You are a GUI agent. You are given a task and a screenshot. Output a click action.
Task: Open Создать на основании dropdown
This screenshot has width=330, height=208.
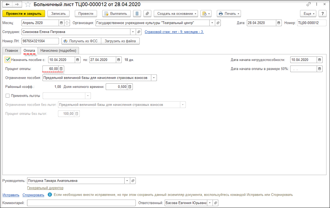point(176,14)
